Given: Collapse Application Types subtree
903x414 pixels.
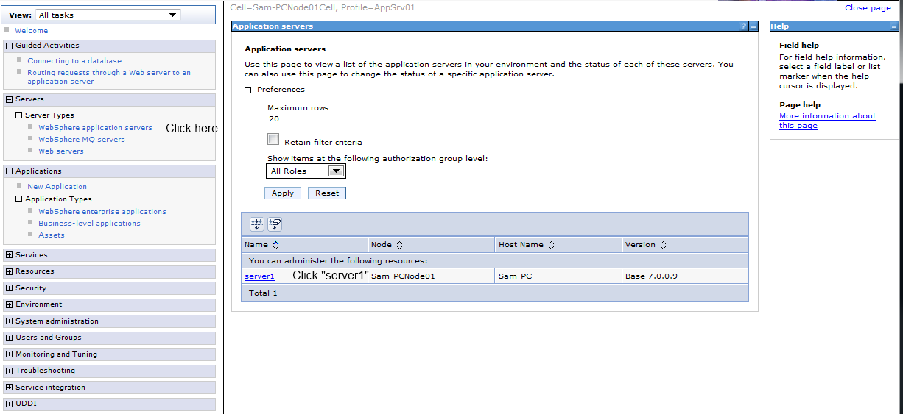Looking at the screenshot, I should (19, 199).
